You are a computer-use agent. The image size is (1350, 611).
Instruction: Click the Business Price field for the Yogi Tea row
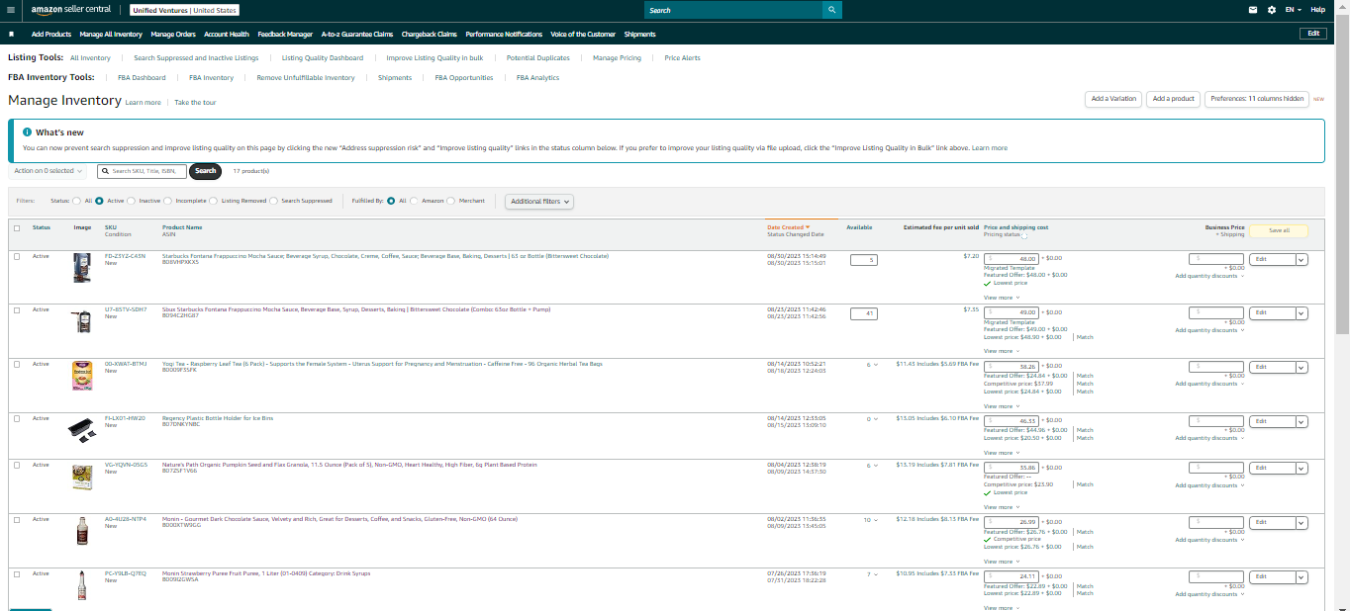[x=1216, y=367]
